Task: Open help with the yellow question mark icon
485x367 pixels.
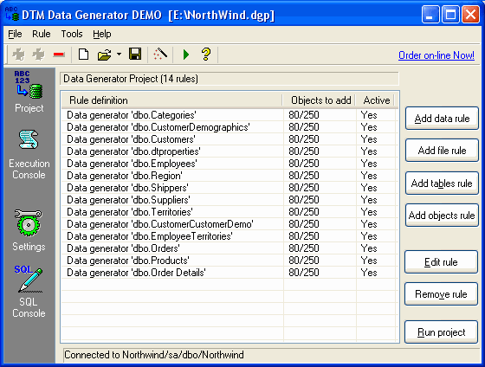Action: [206, 55]
